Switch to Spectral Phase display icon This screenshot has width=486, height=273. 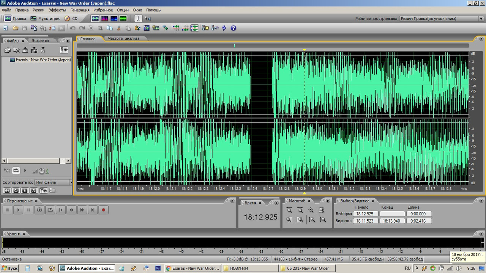(123, 18)
